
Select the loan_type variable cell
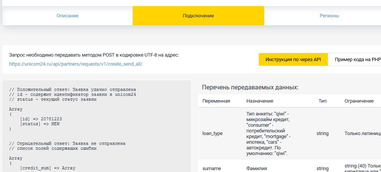click(x=212, y=134)
